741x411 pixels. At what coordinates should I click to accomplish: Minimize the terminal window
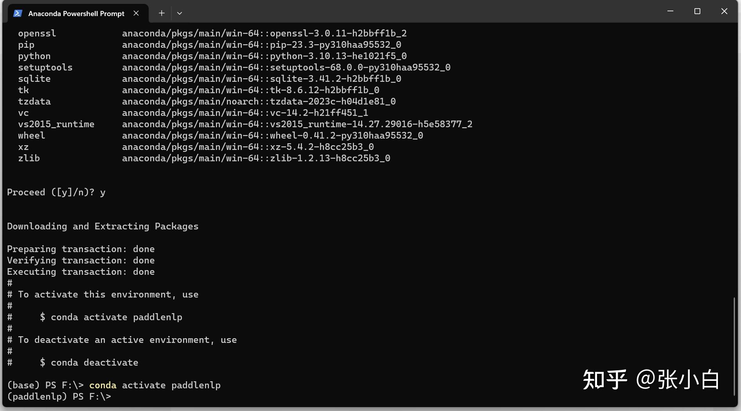[x=670, y=11]
